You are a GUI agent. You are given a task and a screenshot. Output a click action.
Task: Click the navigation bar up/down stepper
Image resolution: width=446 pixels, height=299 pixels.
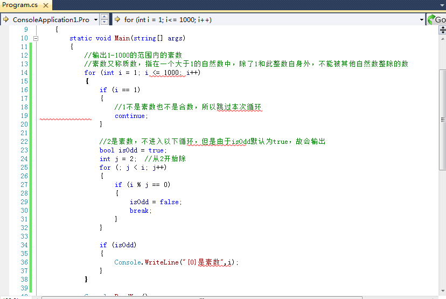104,19
